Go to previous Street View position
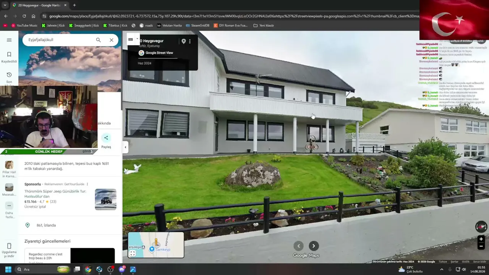Viewport: 489px width, 275px height. coord(298,246)
